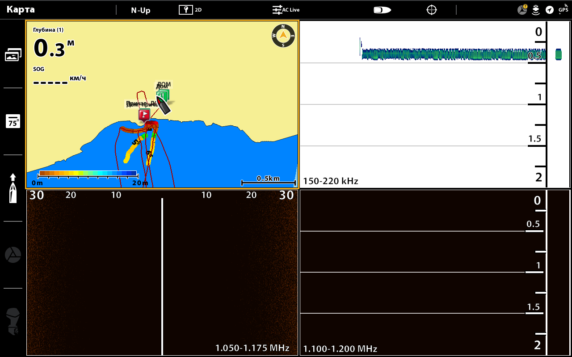The height and width of the screenshot is (357, 572).
Task: Open the autopilot sidebar icon
Action: pyautogui.click(x=13, y=255)
